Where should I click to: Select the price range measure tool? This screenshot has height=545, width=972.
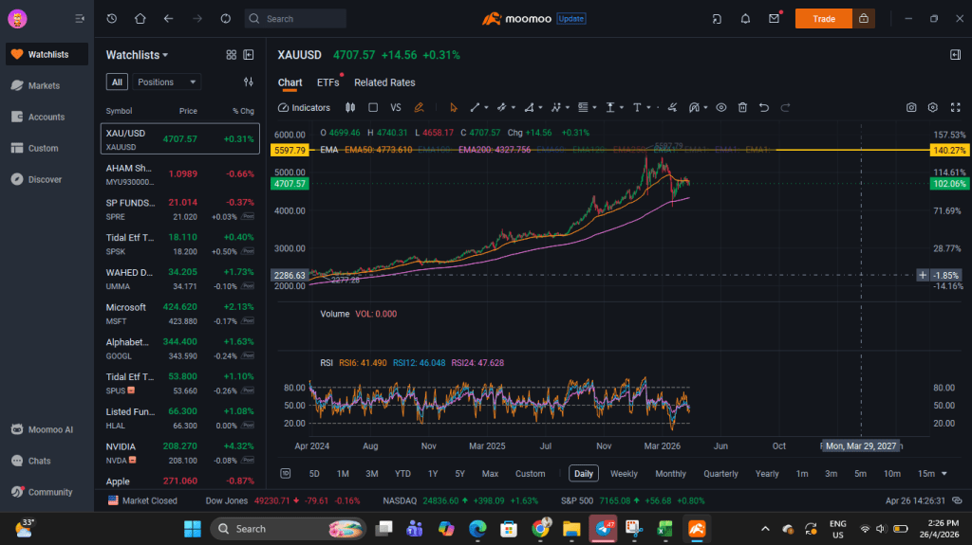click(610, 108)
